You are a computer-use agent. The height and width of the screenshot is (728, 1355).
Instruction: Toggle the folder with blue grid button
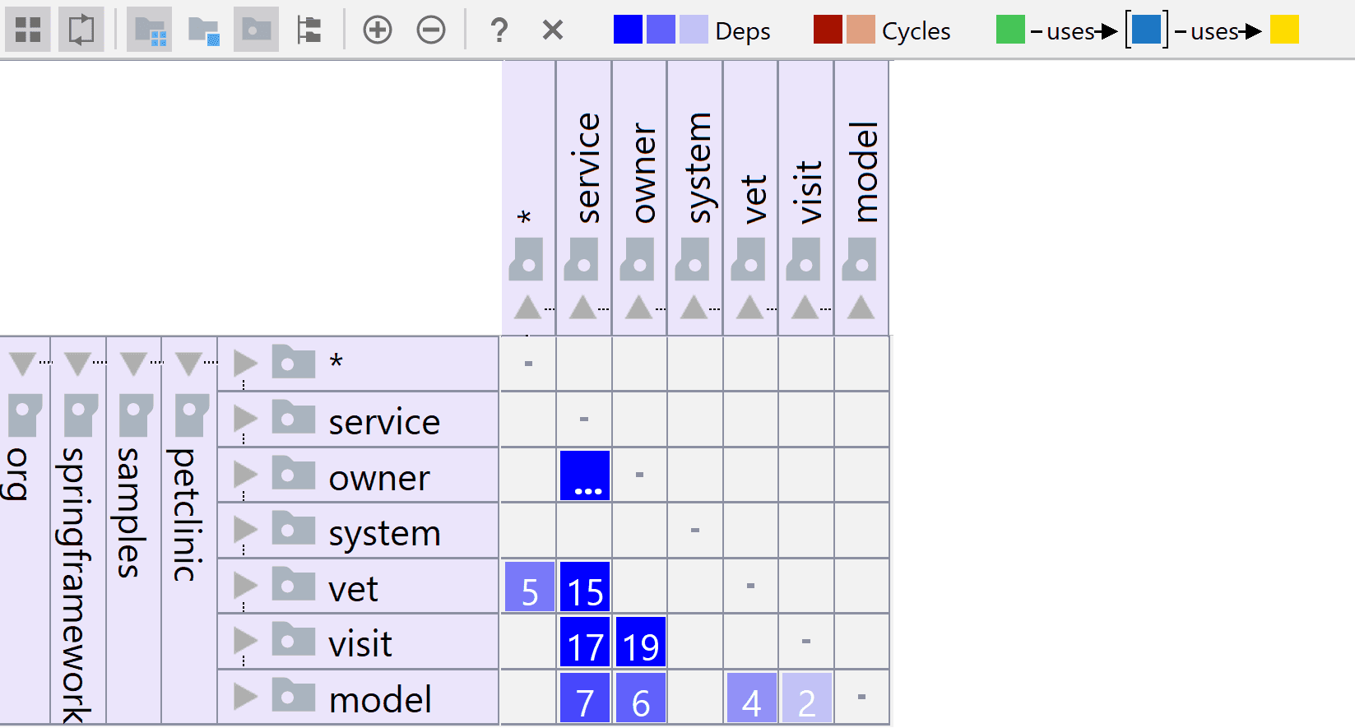point(150,30)
